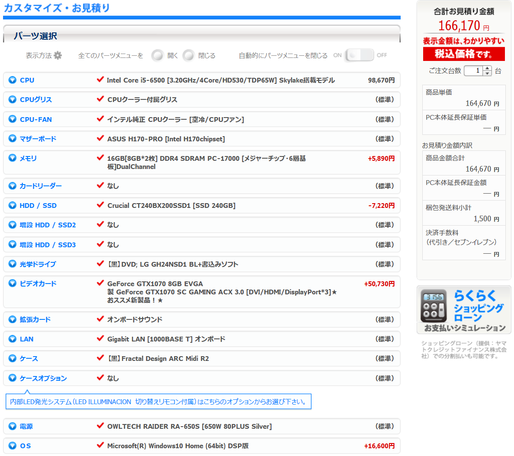Click the blue arrow icon next to CPU
Viewport: 514px width, 456px height.
click(13, 80)
